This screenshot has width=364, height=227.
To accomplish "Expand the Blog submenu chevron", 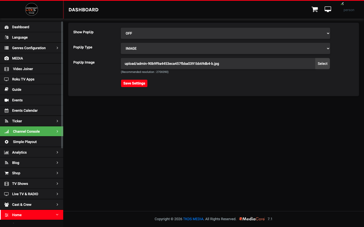I will (57, 163).
